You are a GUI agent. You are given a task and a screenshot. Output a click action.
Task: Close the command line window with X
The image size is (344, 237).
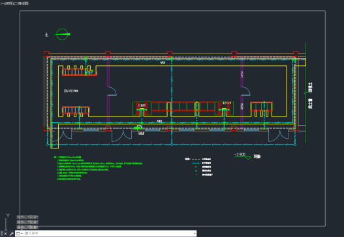click(x=5, y=234)
